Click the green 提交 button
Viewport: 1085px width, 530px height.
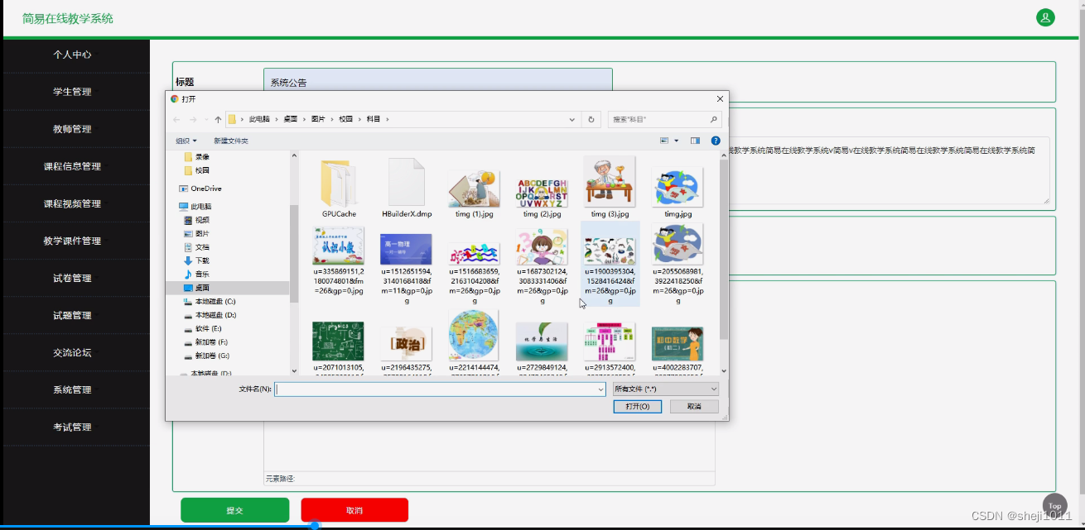235,510
